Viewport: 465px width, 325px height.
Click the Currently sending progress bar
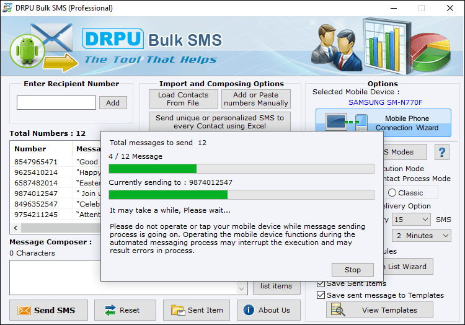[x=241, y=195]
